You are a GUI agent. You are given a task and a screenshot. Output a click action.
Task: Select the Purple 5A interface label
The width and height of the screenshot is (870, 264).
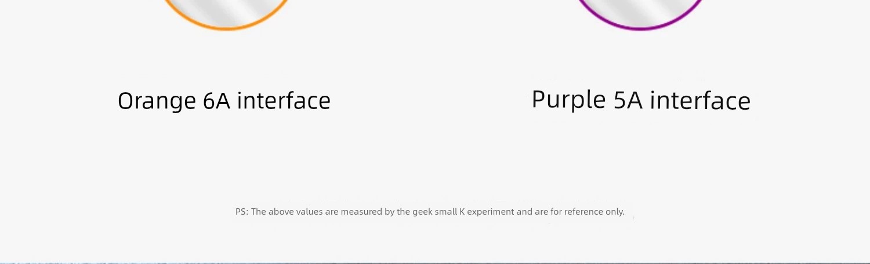click(641, 100)
